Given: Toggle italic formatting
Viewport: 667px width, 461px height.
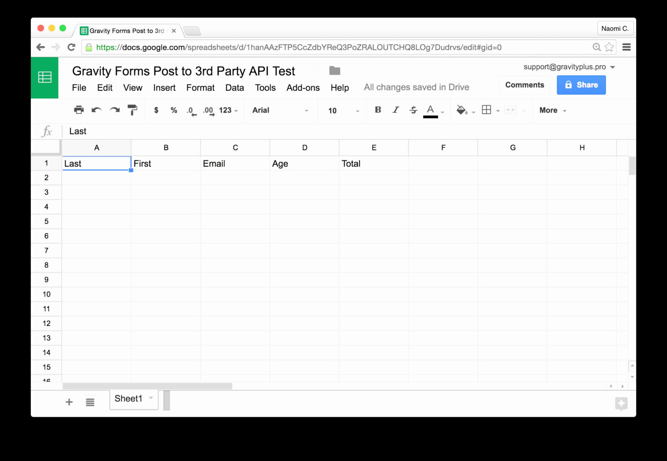Looking at the screenshot, I should click(396, 110).
